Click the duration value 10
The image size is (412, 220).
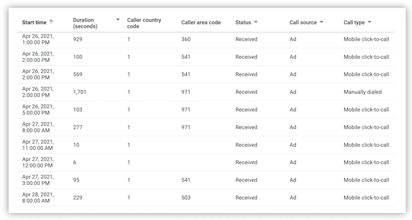click(76, 145)
